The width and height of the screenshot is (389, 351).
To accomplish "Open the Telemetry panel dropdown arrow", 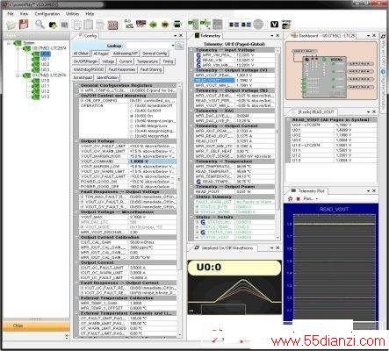I will [x=272, y=36].
